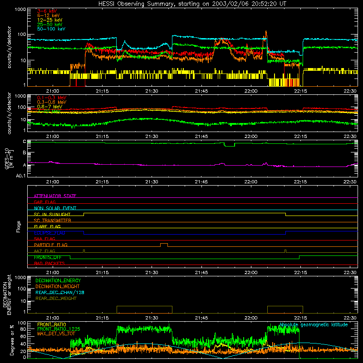Click the raised pulse on the PARTICLE_FLAG line
The image size is (363, 363).
tap(164, 245)
